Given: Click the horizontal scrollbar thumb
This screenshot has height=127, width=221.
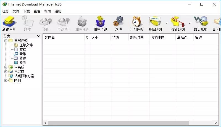Looking at the screenshot, I should 119,123.
